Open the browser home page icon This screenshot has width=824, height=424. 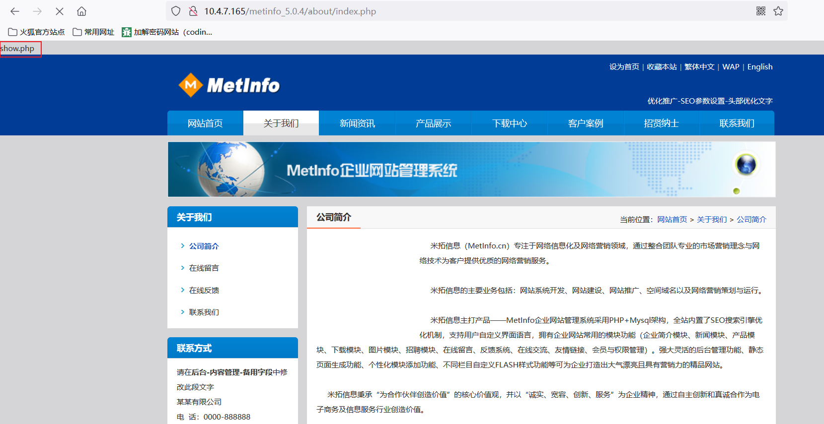(x=82, y=11)
